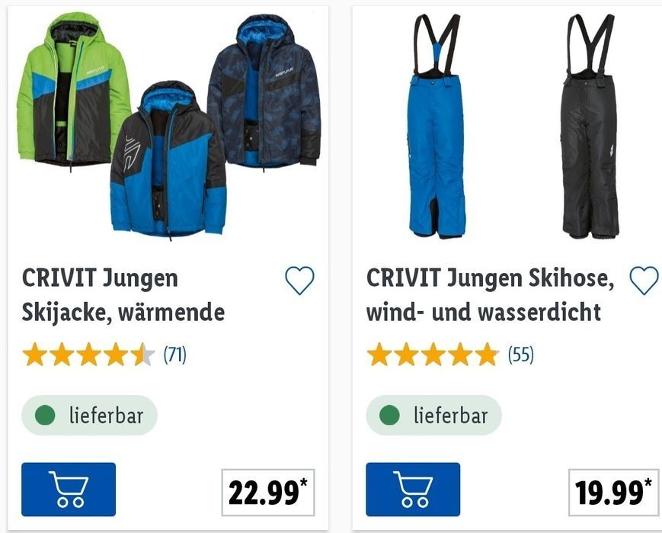Click the Skijacke star rating
This screenshot has width=662, height=533.
88,355
